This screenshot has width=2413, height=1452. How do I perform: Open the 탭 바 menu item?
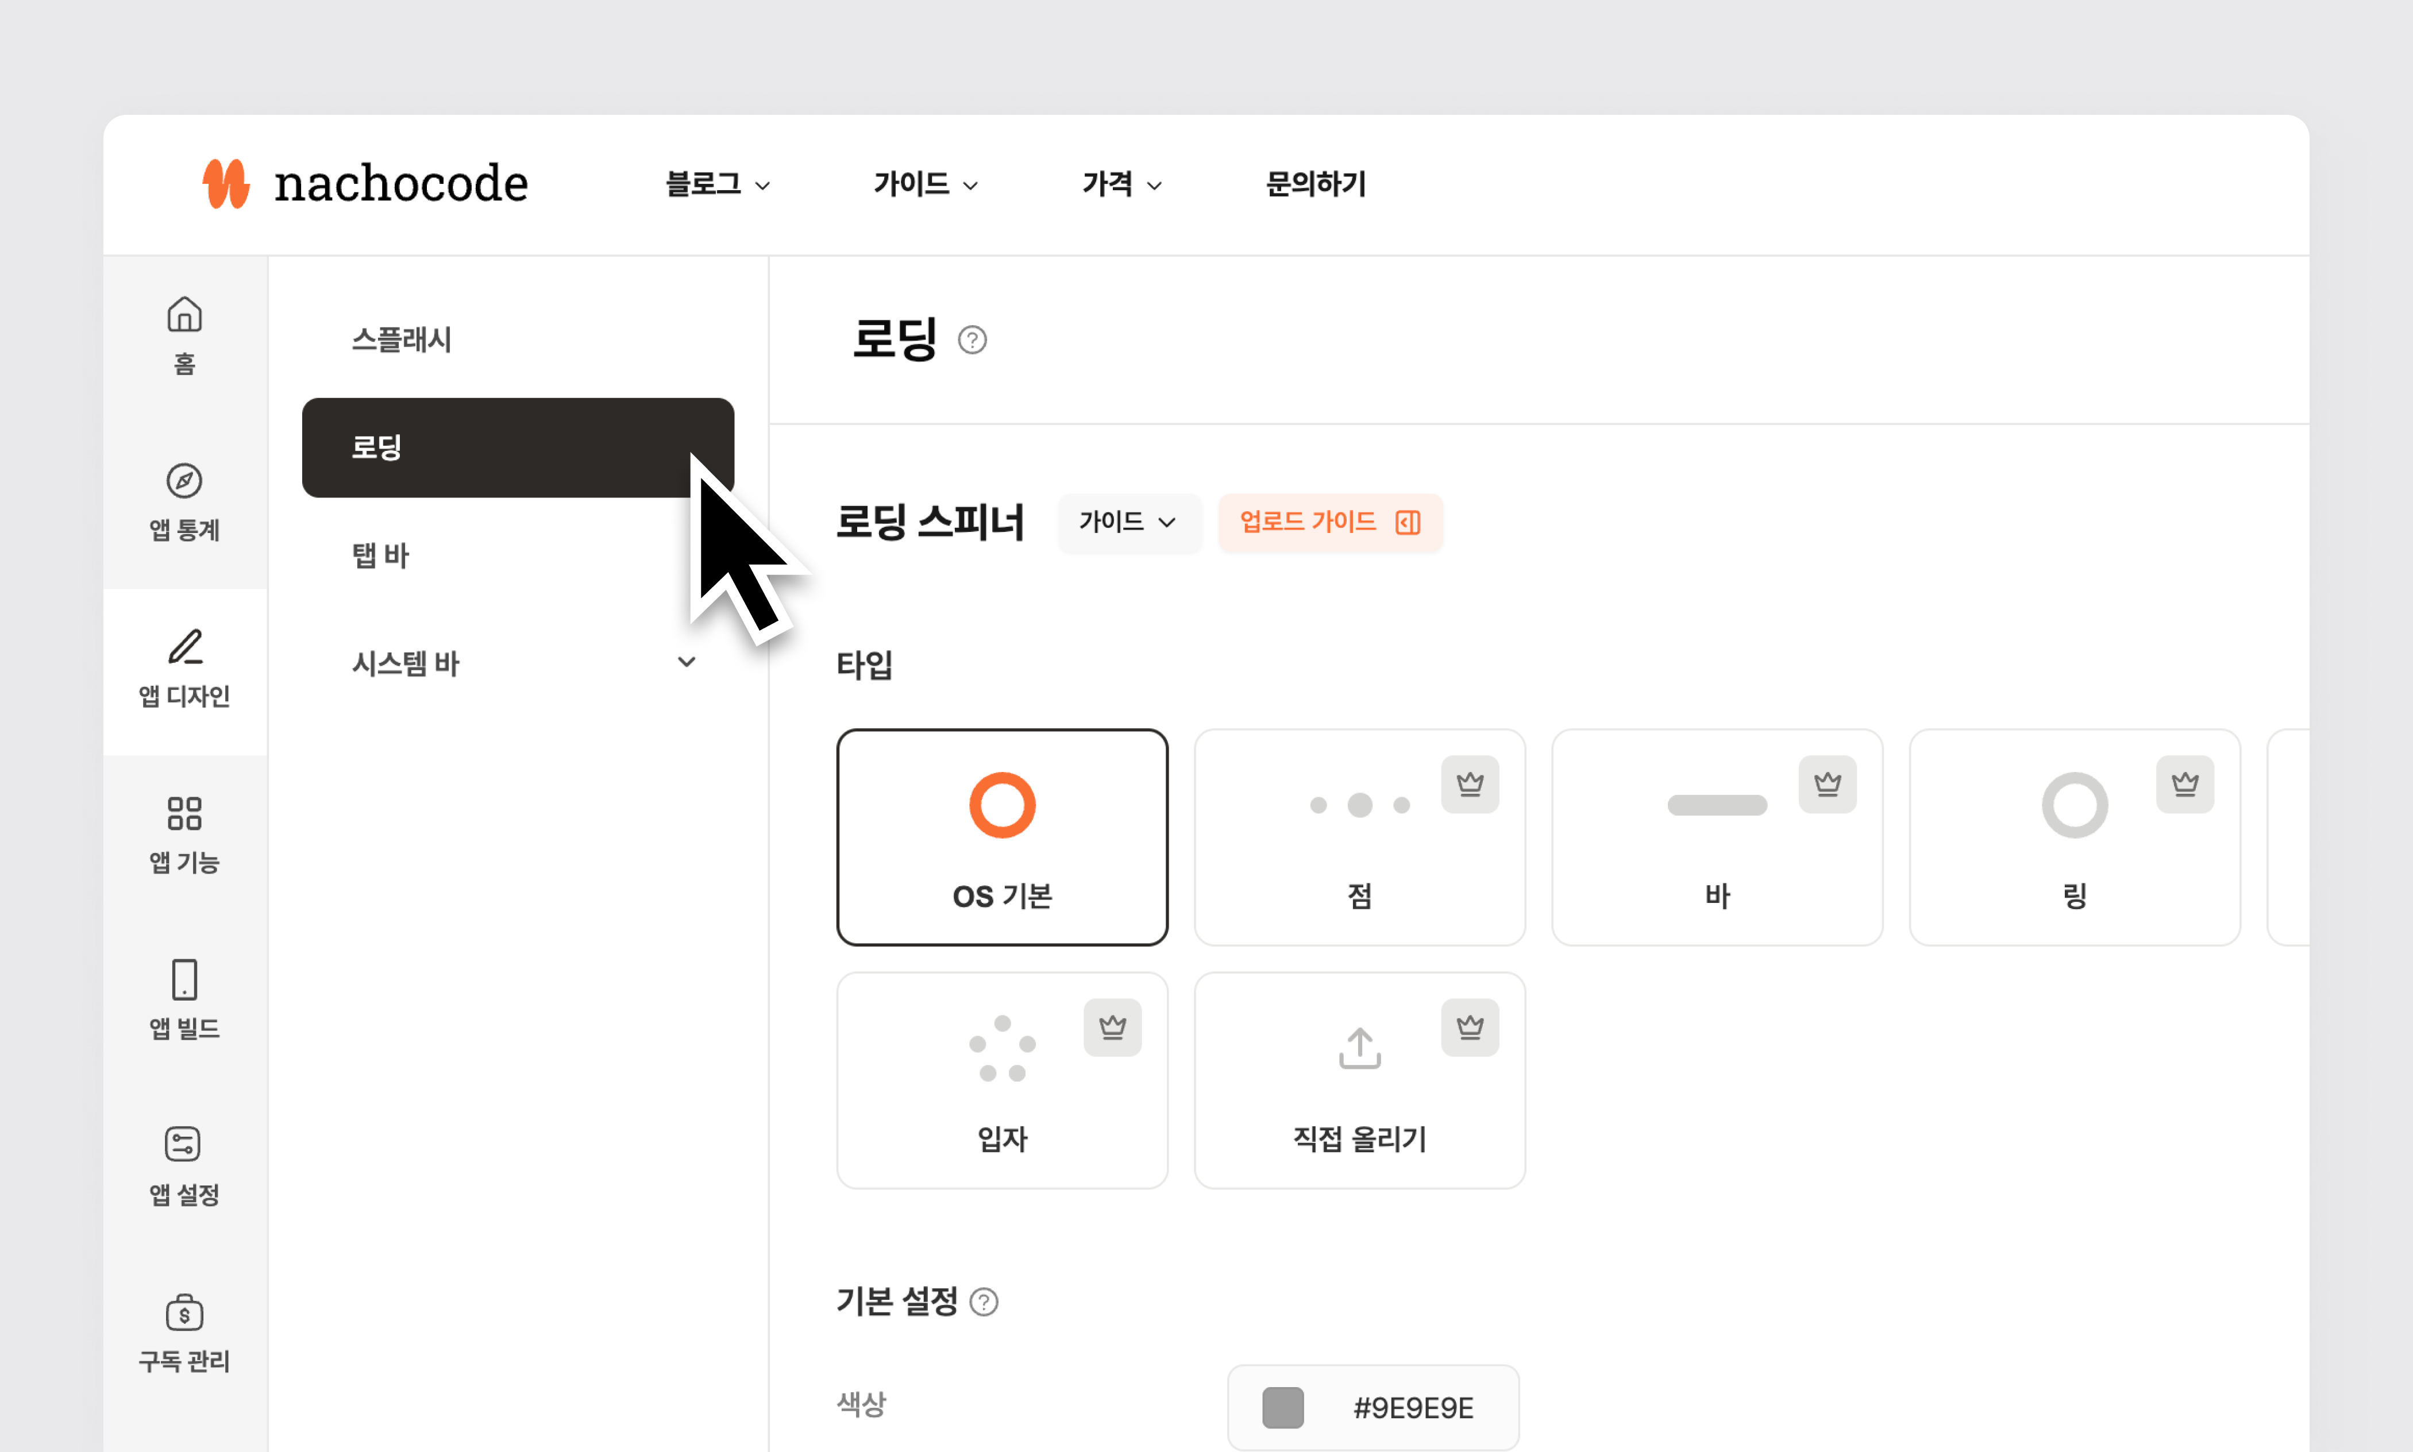pos(518,555)
